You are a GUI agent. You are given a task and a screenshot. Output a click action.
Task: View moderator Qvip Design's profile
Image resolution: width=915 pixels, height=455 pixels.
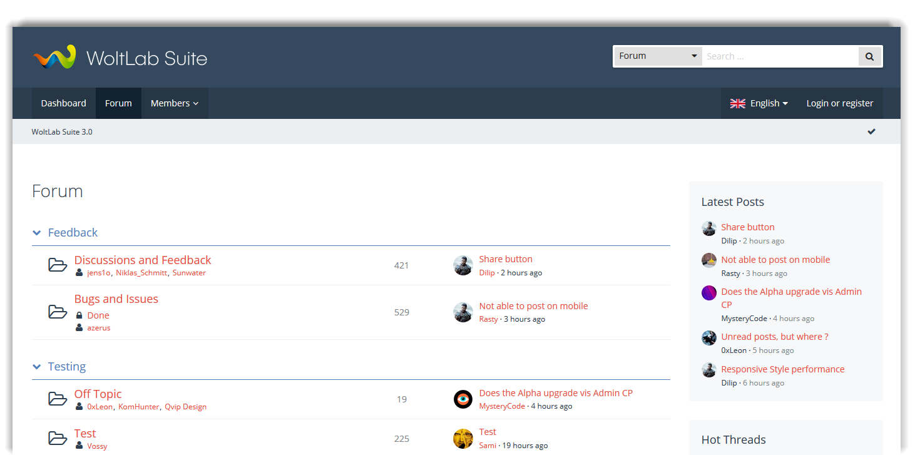(186, 407)
